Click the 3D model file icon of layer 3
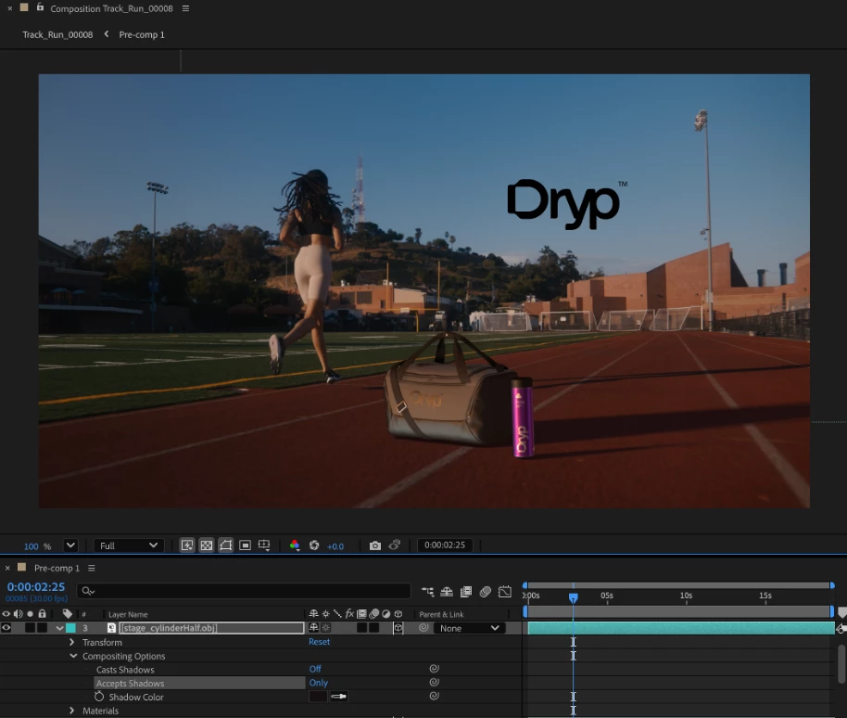 tap(111, 628)
